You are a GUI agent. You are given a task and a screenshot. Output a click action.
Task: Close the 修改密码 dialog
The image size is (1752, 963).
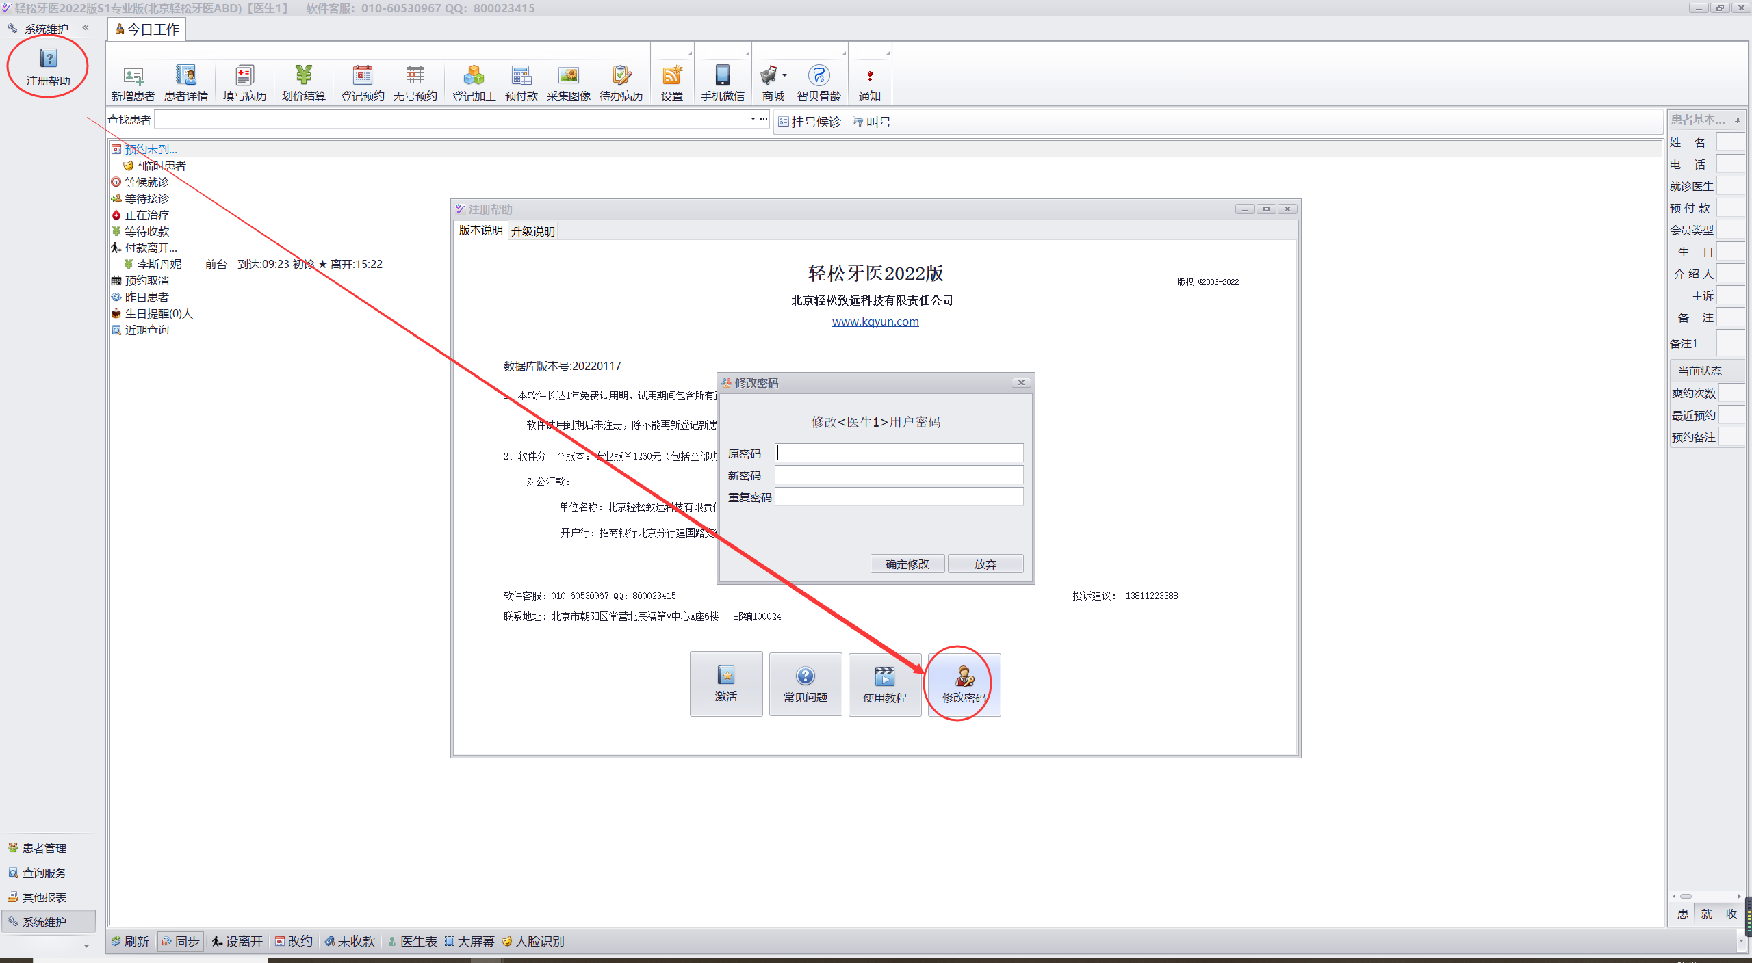1021,382
